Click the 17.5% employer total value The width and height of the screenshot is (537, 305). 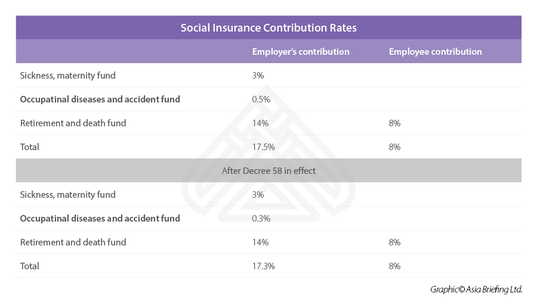point(263,147)
